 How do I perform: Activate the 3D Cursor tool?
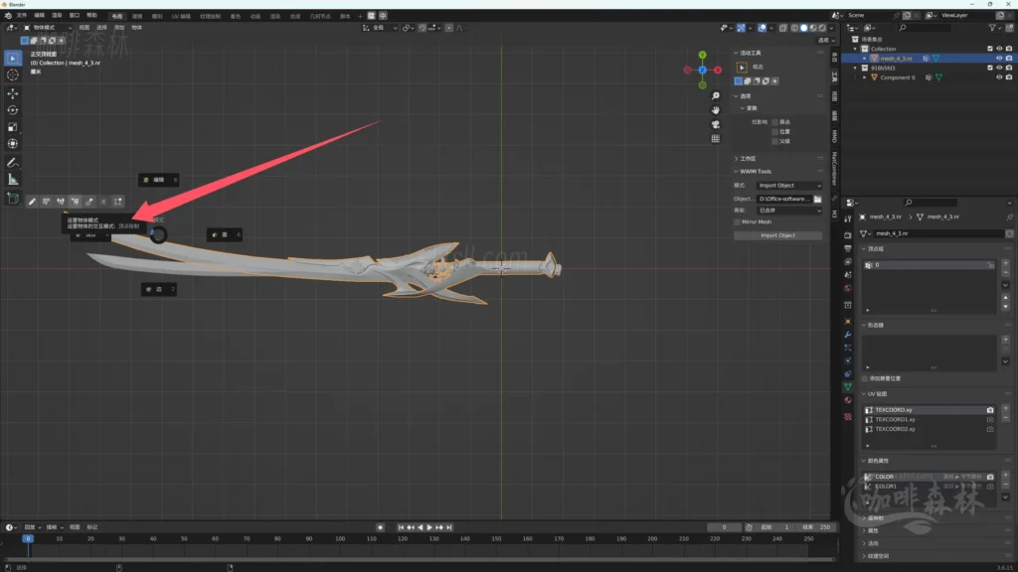[13, 74]
